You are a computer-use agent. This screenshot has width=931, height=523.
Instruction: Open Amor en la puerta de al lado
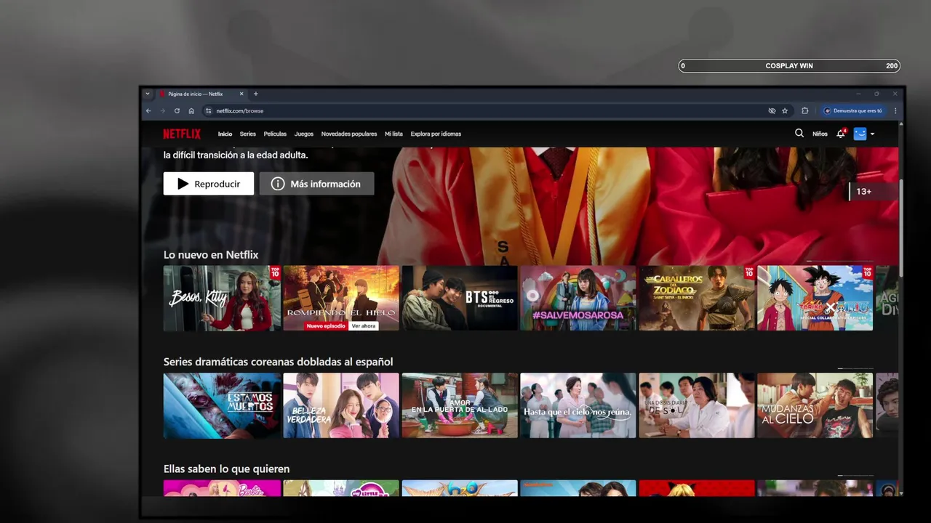click(x=460, y=405)
